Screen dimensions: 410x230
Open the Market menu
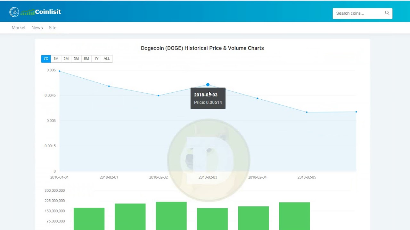19,28
